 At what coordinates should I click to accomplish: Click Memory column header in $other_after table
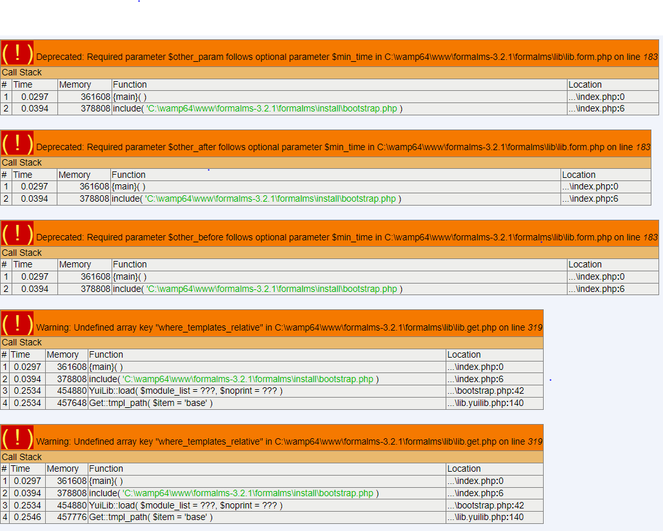74,175
